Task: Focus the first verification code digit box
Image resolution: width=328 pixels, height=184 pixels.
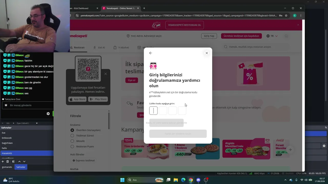Action: point(153,111)
